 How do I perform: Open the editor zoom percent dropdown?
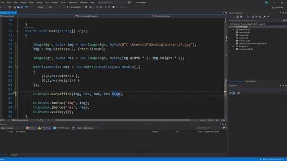[x=4, y=120]
